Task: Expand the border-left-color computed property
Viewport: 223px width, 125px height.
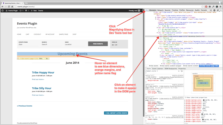Action: [185, 114]
